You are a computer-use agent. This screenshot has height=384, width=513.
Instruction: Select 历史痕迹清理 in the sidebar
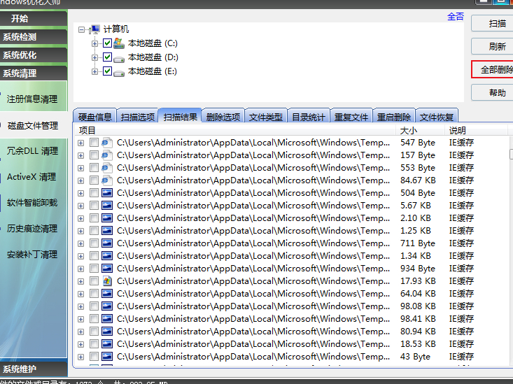coord(32,228)
